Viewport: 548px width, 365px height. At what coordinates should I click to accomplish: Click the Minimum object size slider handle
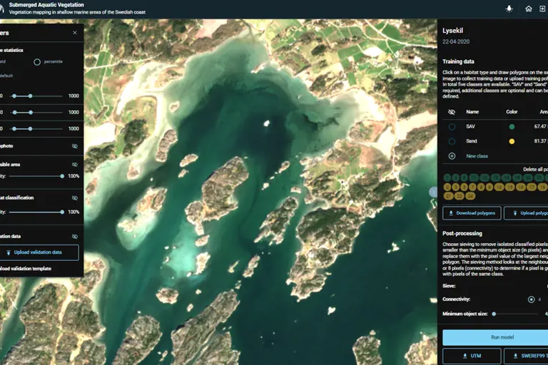point(494,314)
